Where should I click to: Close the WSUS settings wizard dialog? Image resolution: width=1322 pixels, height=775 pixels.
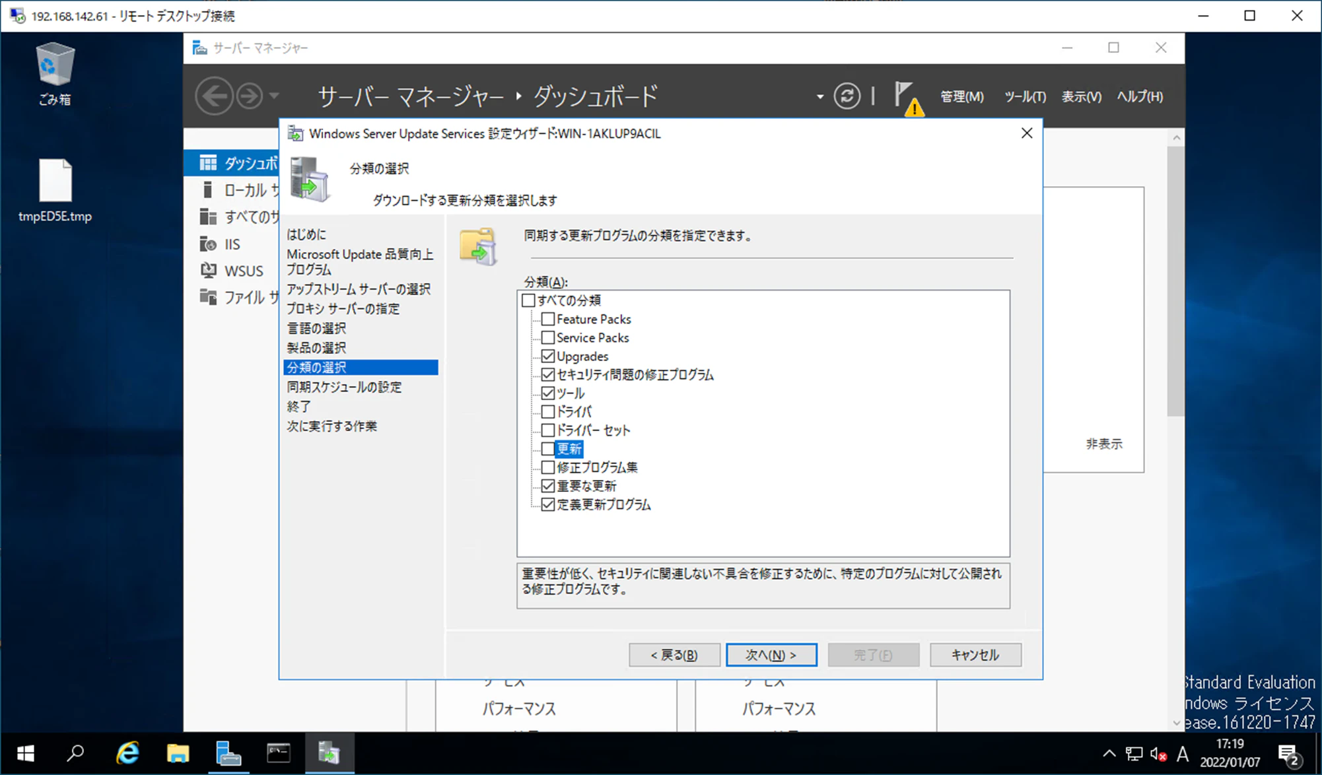click(x=1027, y=133)
